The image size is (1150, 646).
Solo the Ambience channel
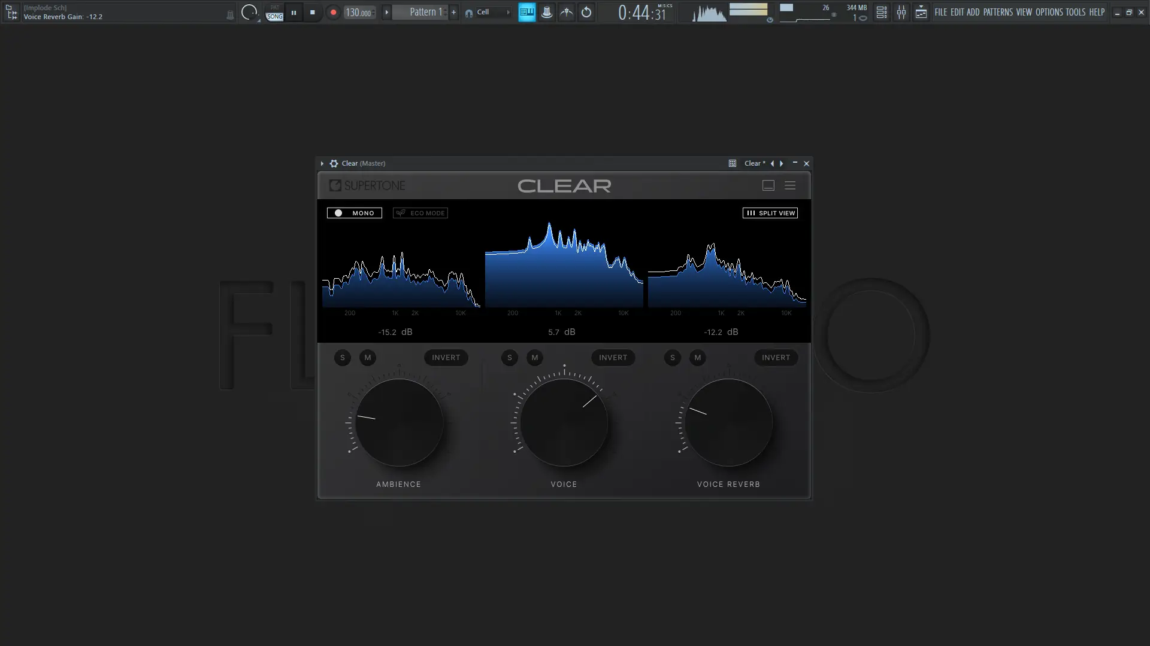point(343,358)
